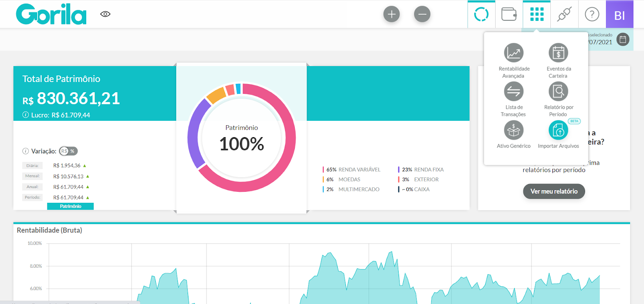This screenshot has height=304, width=644.
Task: Click the Patrimônio 100% center label
Action: [242, 139]
